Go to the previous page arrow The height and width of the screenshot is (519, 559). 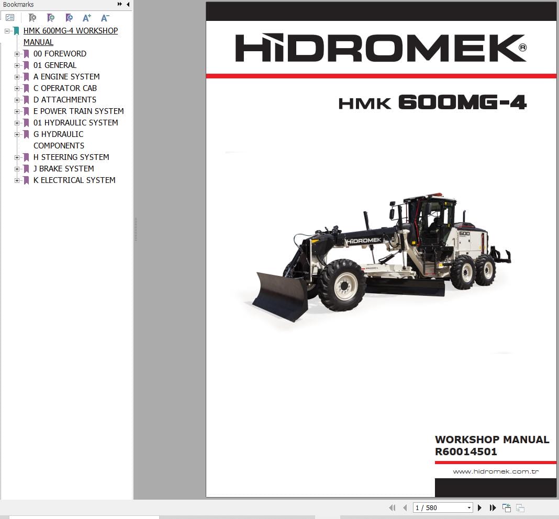coord(405,508)
